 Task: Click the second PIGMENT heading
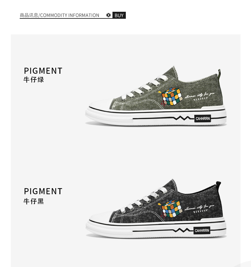[x=43, y=191]
